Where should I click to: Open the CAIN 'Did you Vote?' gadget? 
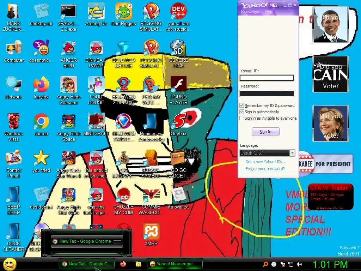click(x=331, y=74)
